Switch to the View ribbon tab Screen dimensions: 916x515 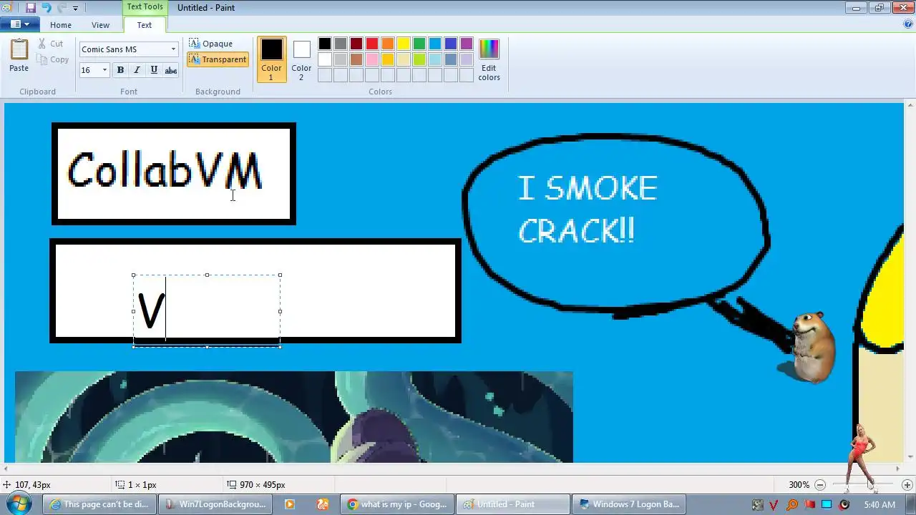point(100,25)
